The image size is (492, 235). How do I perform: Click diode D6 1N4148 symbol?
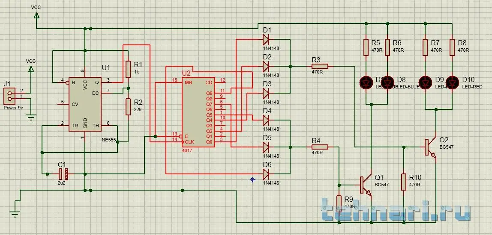pyautogui.click(x=266, y=173)
